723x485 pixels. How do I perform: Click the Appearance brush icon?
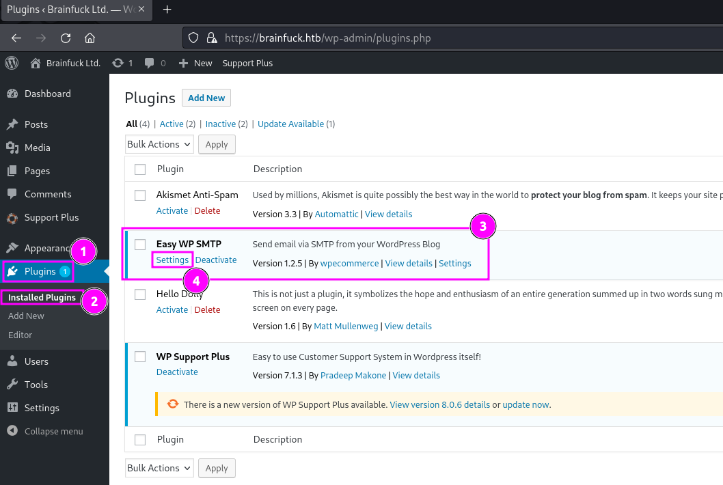[x=12, y=247]
